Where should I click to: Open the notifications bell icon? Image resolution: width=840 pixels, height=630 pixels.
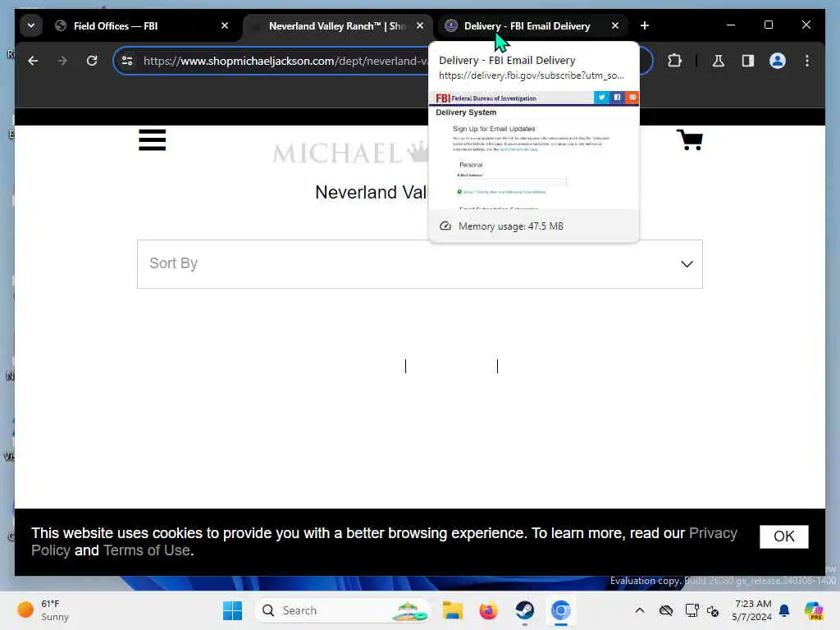click(x=784, y=610)
